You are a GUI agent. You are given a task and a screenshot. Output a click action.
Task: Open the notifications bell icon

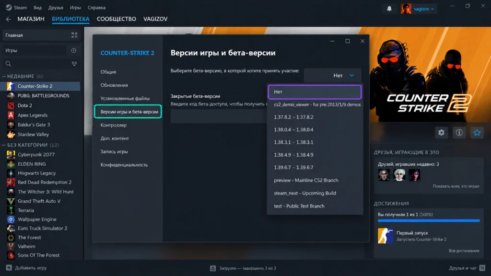point(389,9)
